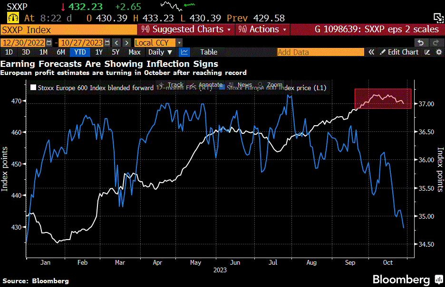The width and height of the screenshot is (445, 287).
Task: Click the top price sparkline mini chart
Action: tap(178, 6)
